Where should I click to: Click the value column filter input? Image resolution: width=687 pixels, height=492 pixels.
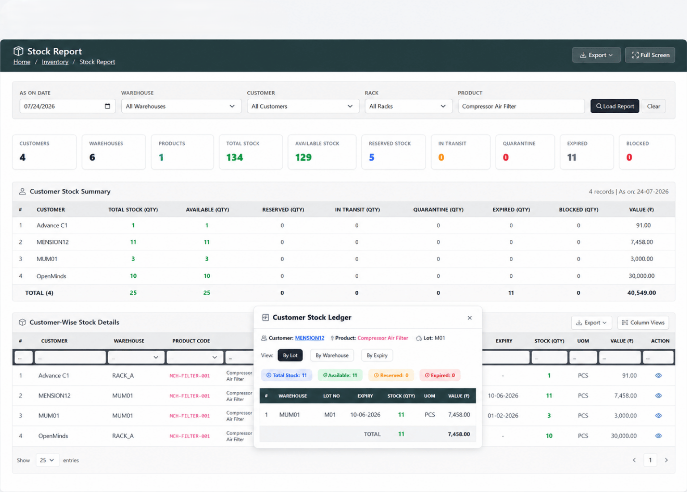coord(619,357)
